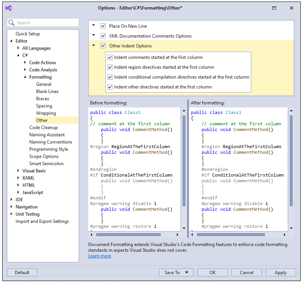Open the Naming Conventions page

pos(51,142)
